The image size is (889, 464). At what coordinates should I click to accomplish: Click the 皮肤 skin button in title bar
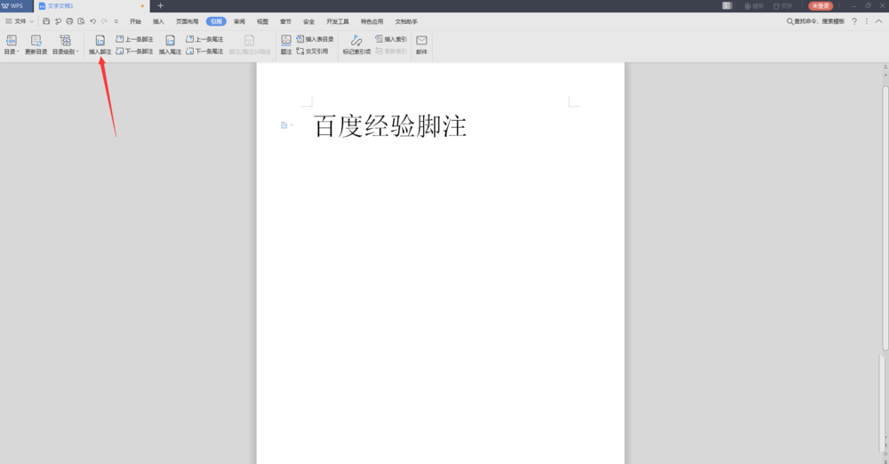pos(782,5)
